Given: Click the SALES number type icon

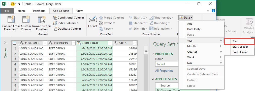Looking at the screenshot, I should tap(115, 43).
